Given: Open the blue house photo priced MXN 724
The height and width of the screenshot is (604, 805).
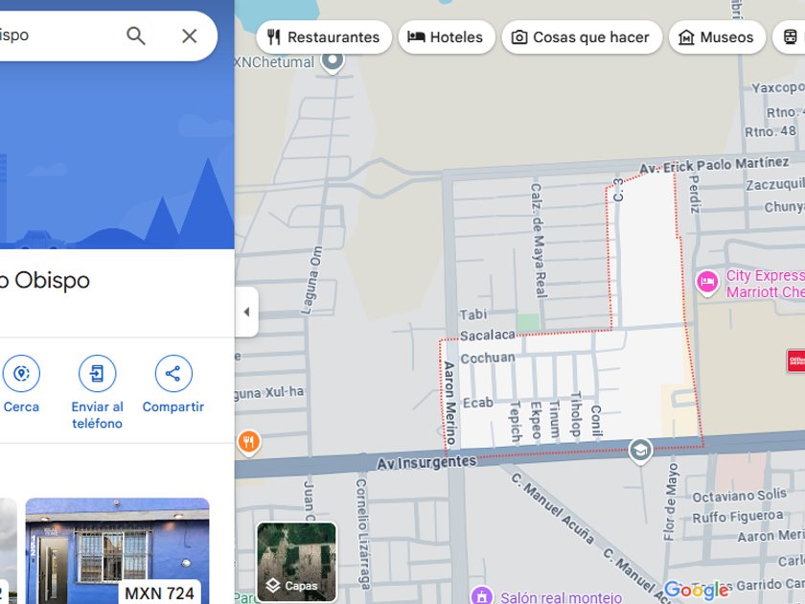Looking at the screenshot, I should 118,550.
